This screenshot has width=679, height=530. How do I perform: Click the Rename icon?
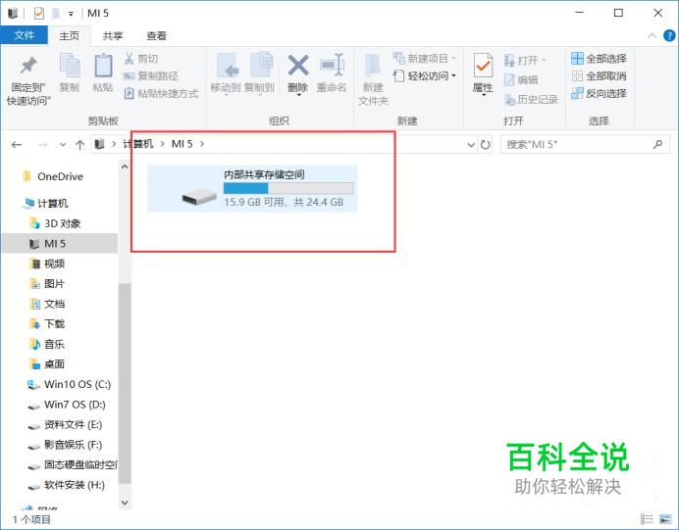(x=332, y=66)
